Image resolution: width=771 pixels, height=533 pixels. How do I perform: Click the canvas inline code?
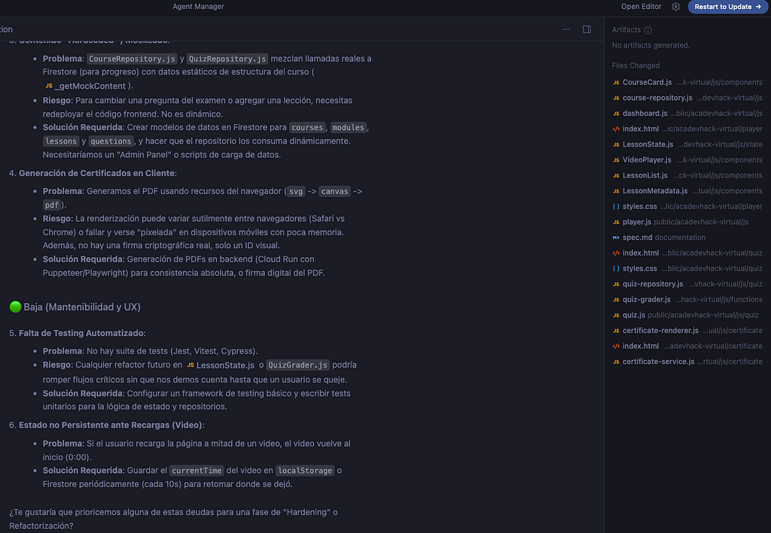tap(334, 192)
